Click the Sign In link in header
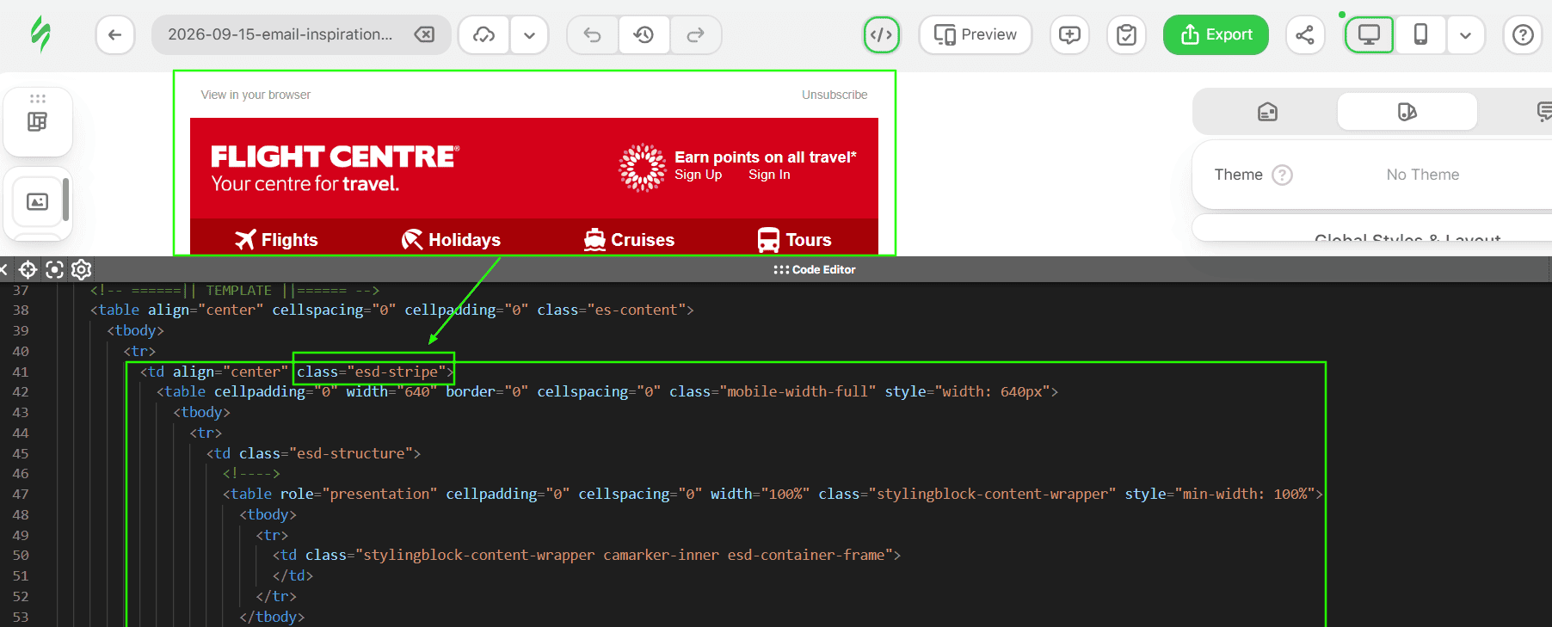The width and height of the screenshot is (1552, 627). tap(769, 175)
